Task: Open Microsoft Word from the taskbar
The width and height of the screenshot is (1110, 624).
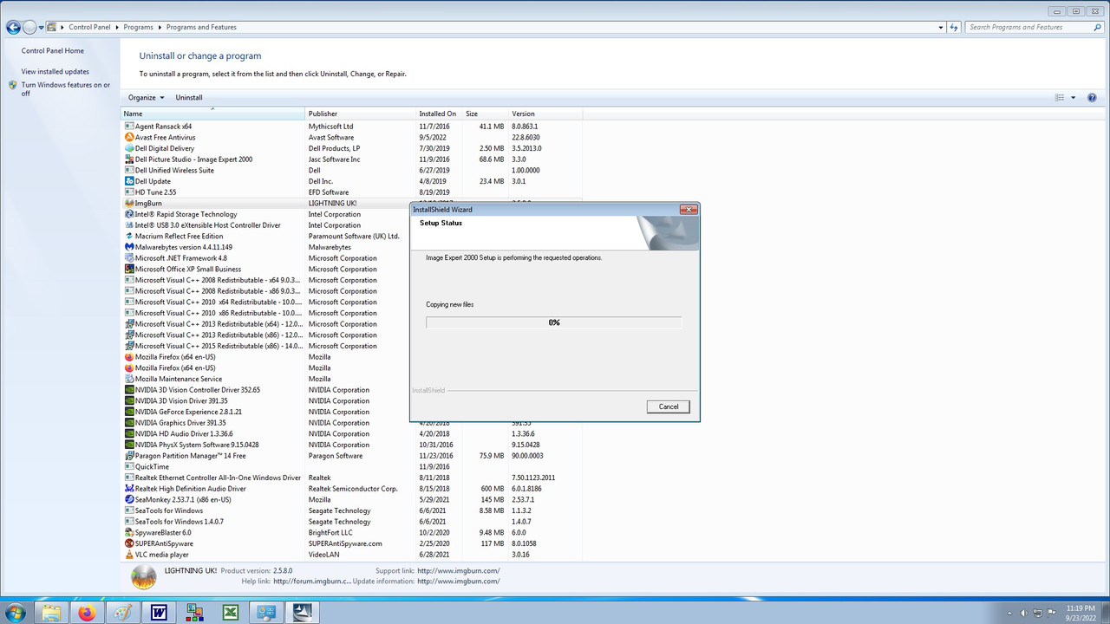Action: (159, 613)
